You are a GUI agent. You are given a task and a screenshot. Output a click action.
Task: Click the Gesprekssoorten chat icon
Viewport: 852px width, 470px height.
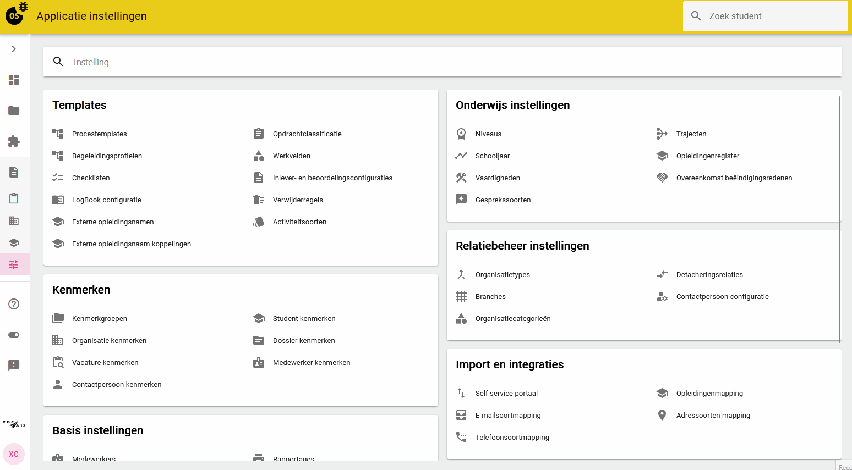[461, 200]
